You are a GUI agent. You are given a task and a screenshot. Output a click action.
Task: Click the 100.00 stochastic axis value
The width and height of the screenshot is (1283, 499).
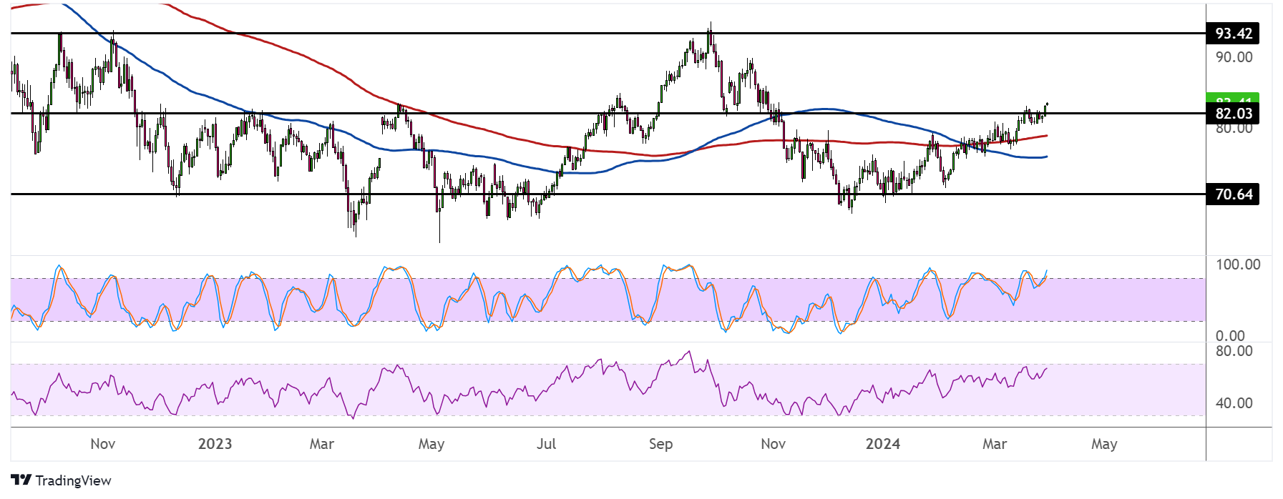(x=1238, y=265)
